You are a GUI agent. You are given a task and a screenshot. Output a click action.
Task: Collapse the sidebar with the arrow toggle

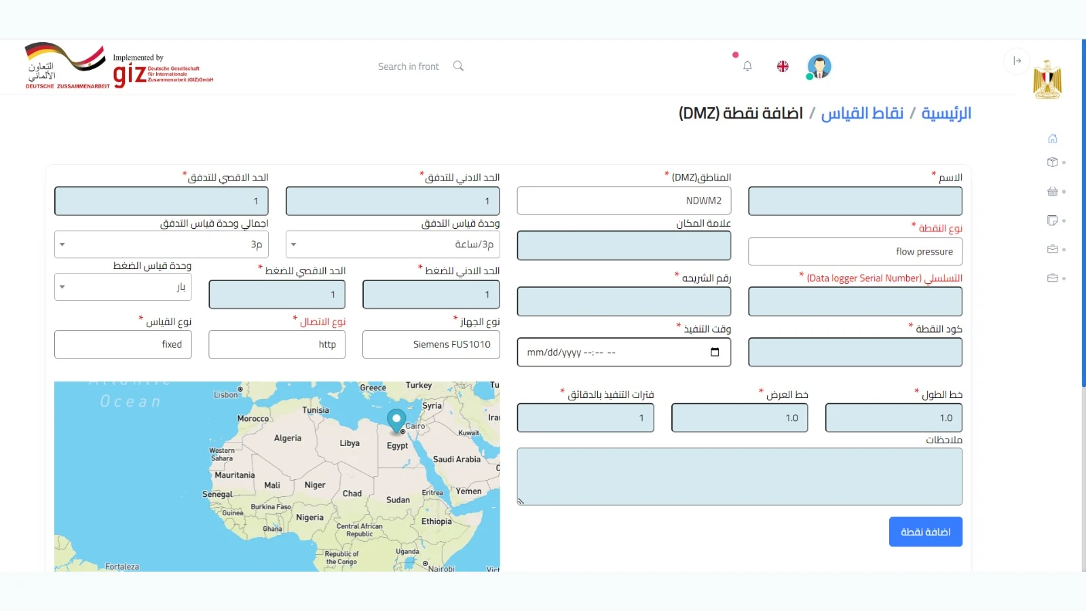click(x=1017, y=60)
